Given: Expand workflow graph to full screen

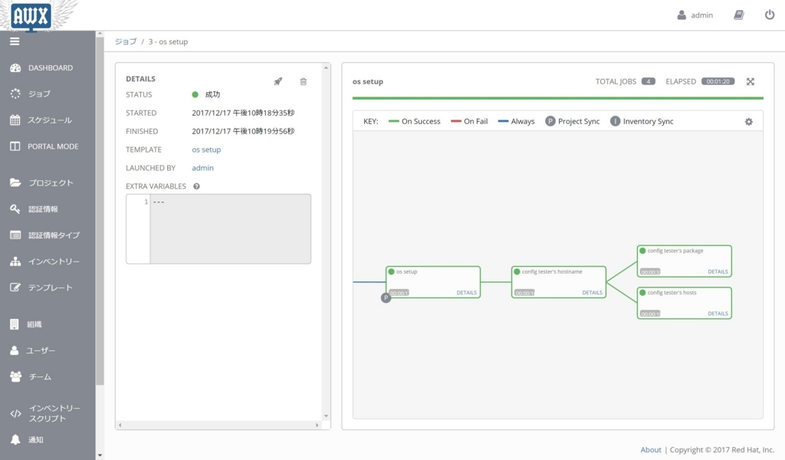Looking at the screenshot, I should point(750,81).
